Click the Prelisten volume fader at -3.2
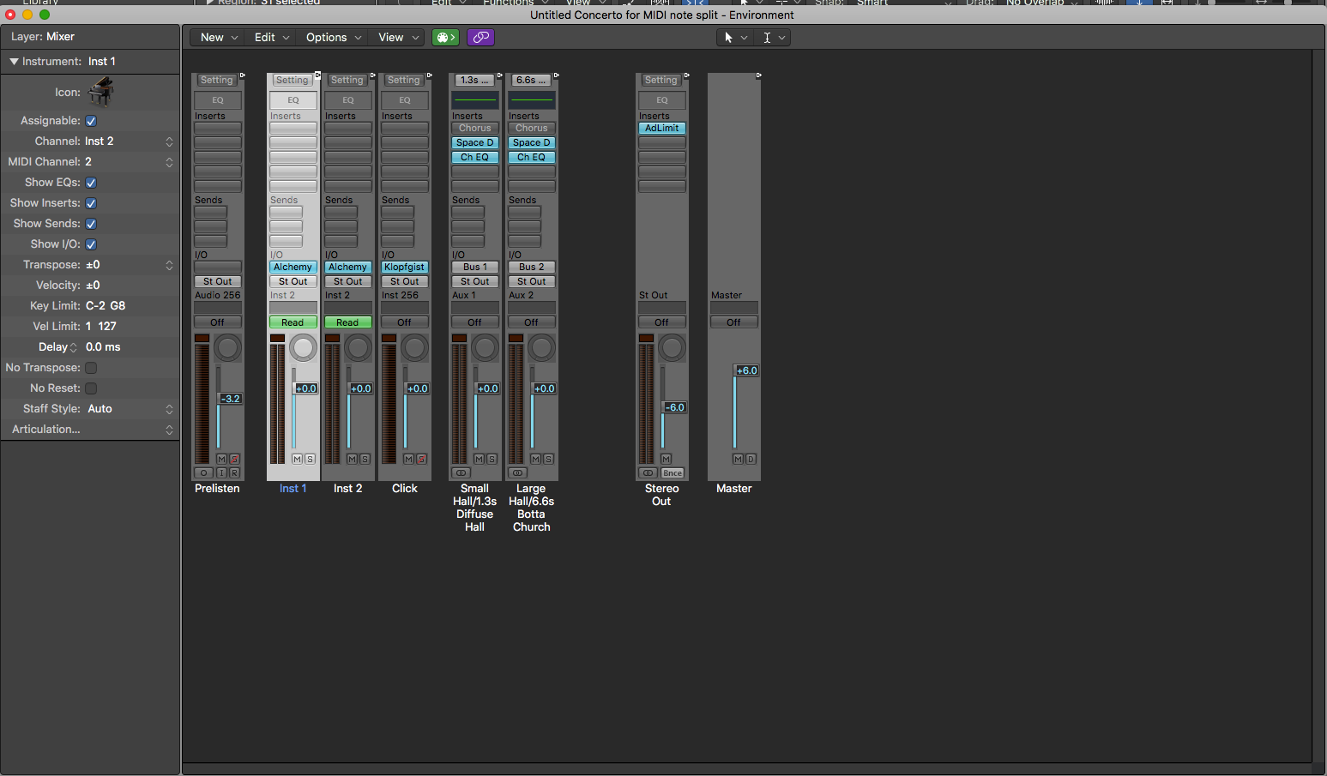This screenshot has height=776, width=1327. click(231, 399)
